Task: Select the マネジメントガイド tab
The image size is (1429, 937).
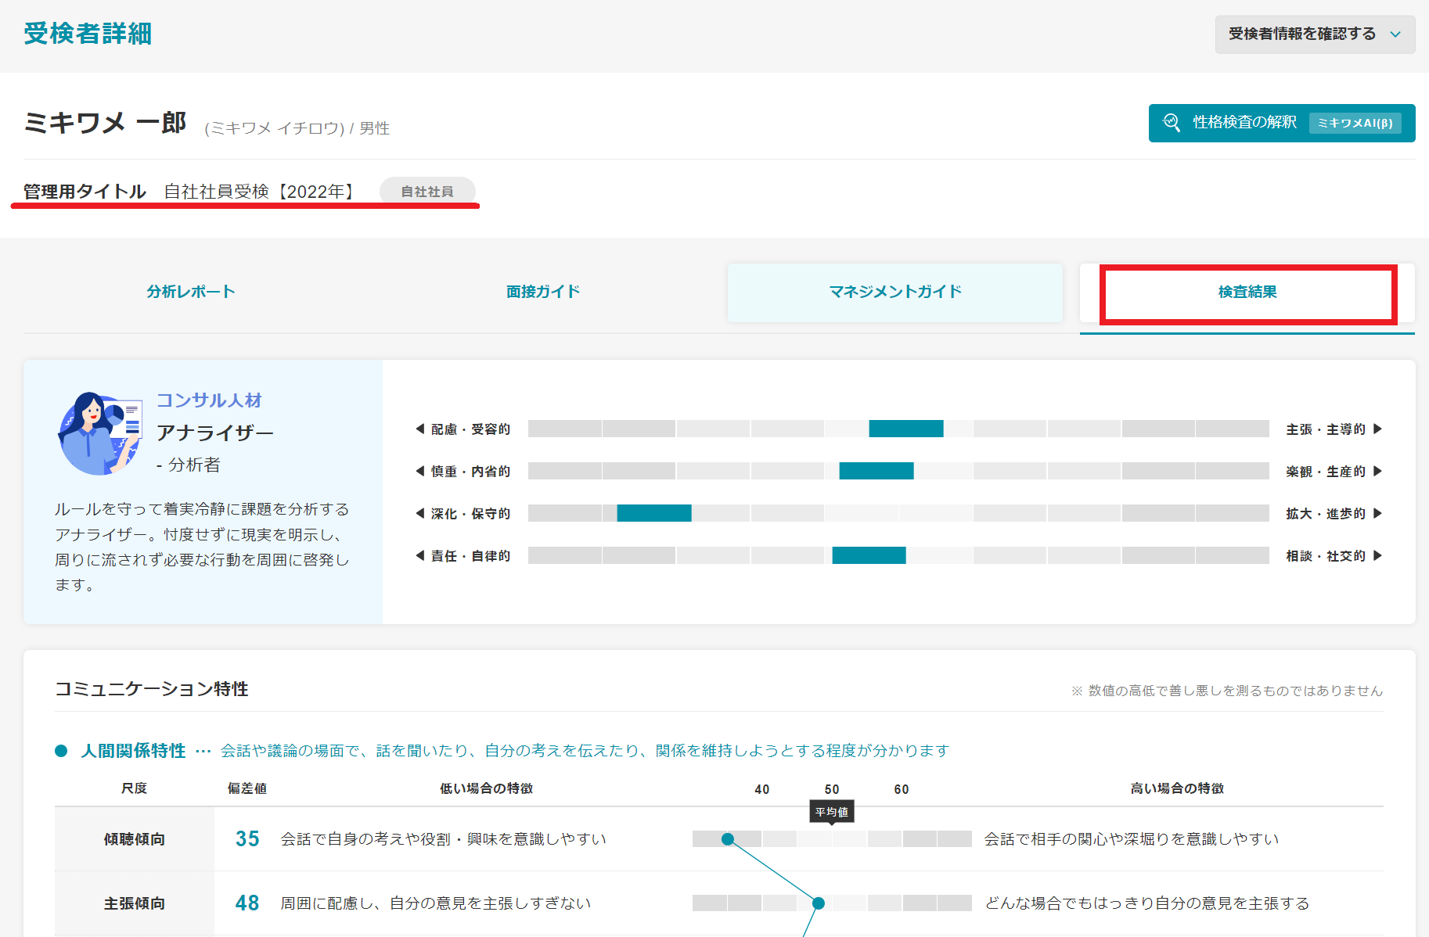Action: 894,292
